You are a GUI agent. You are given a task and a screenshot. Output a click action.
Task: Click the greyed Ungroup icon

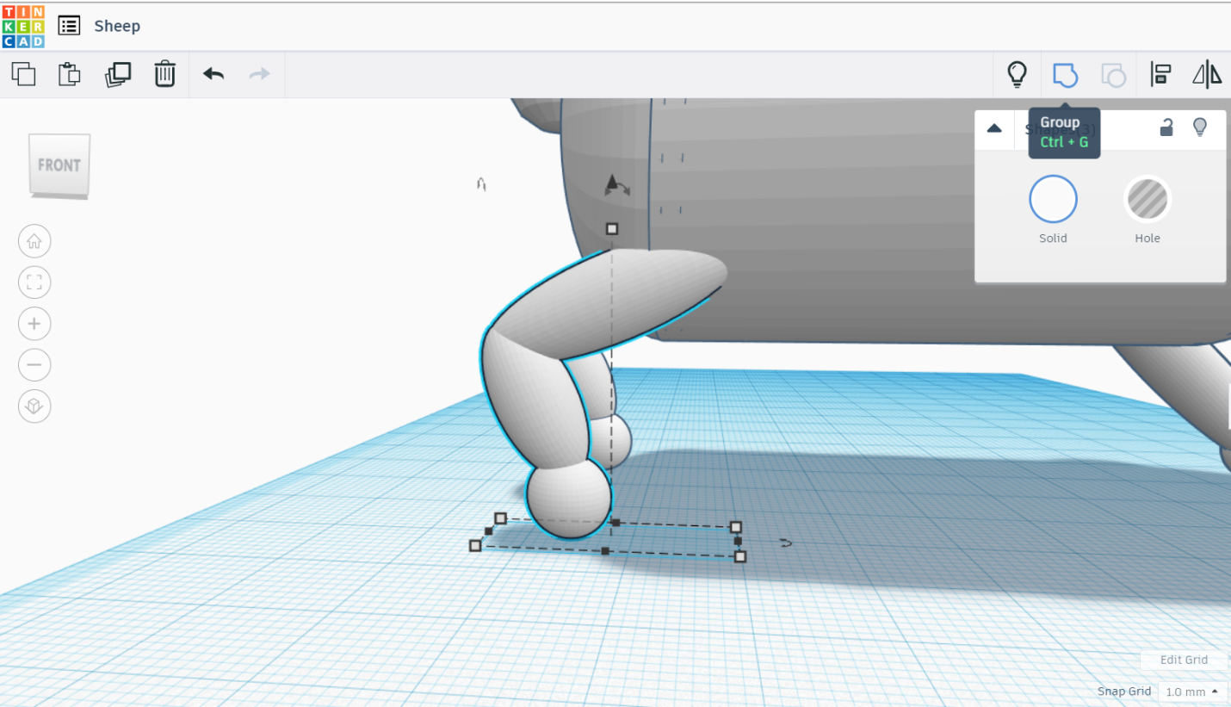click(x=1113, y=74)
